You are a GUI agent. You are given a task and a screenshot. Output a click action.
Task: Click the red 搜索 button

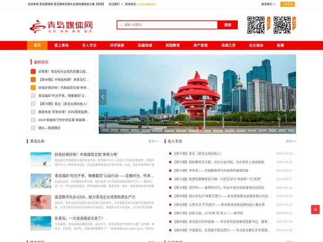[227, 25]
